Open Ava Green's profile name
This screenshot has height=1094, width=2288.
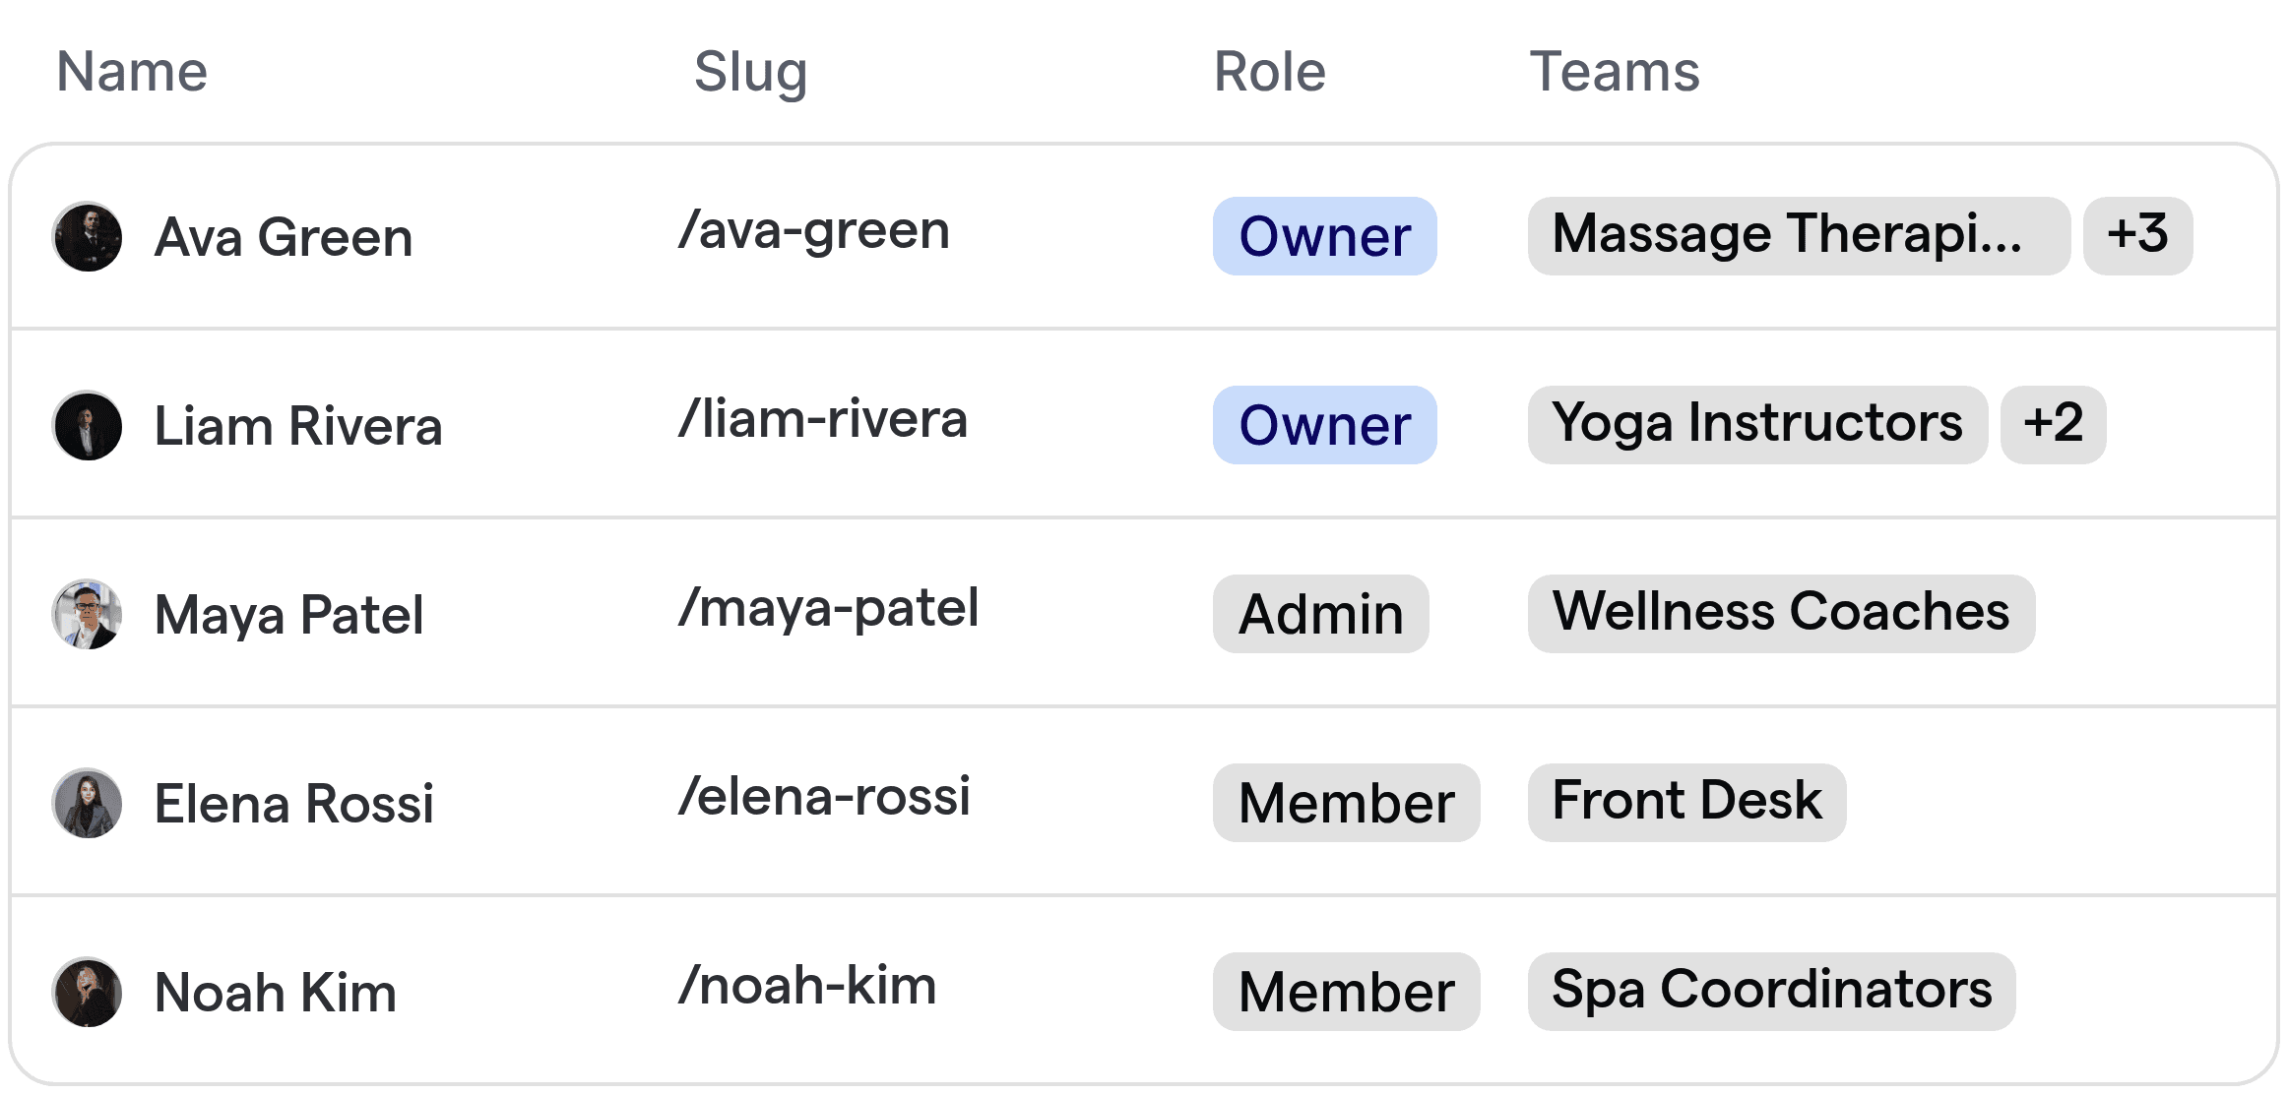point(283,236)
